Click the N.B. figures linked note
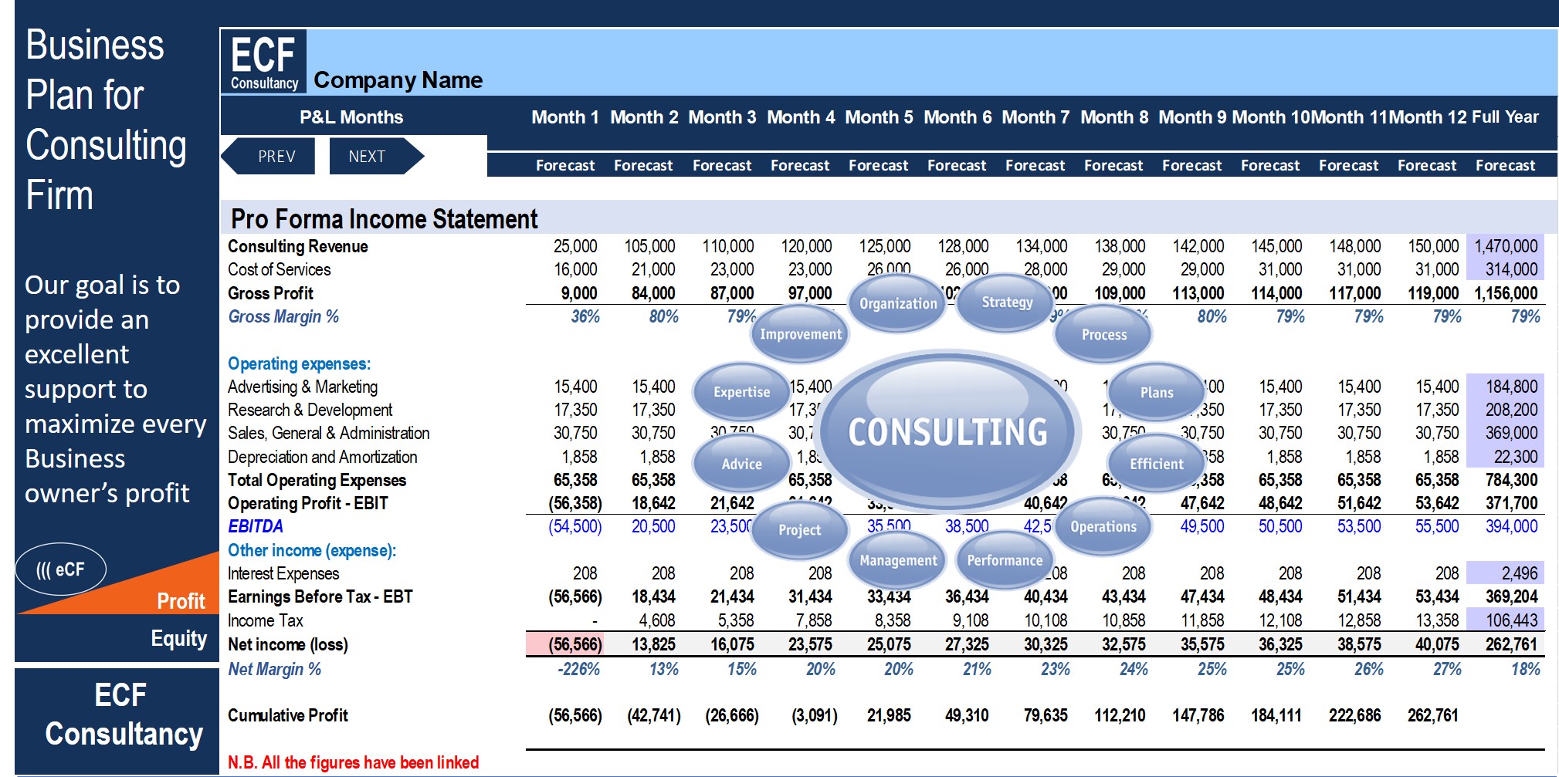The image size is (1559, 777). [353, 762]
